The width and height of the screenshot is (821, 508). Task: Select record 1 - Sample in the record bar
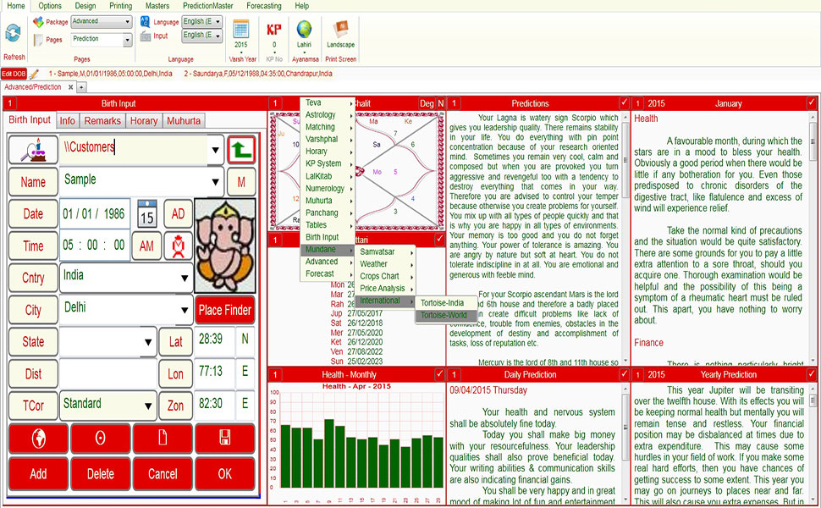tap(111, 74)
